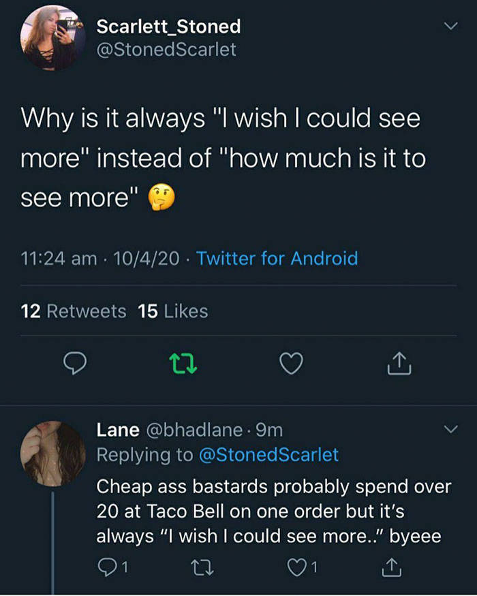
Task: Open the share icon under the main tweet
Action: pyautogui.click(x=399, y=364)
